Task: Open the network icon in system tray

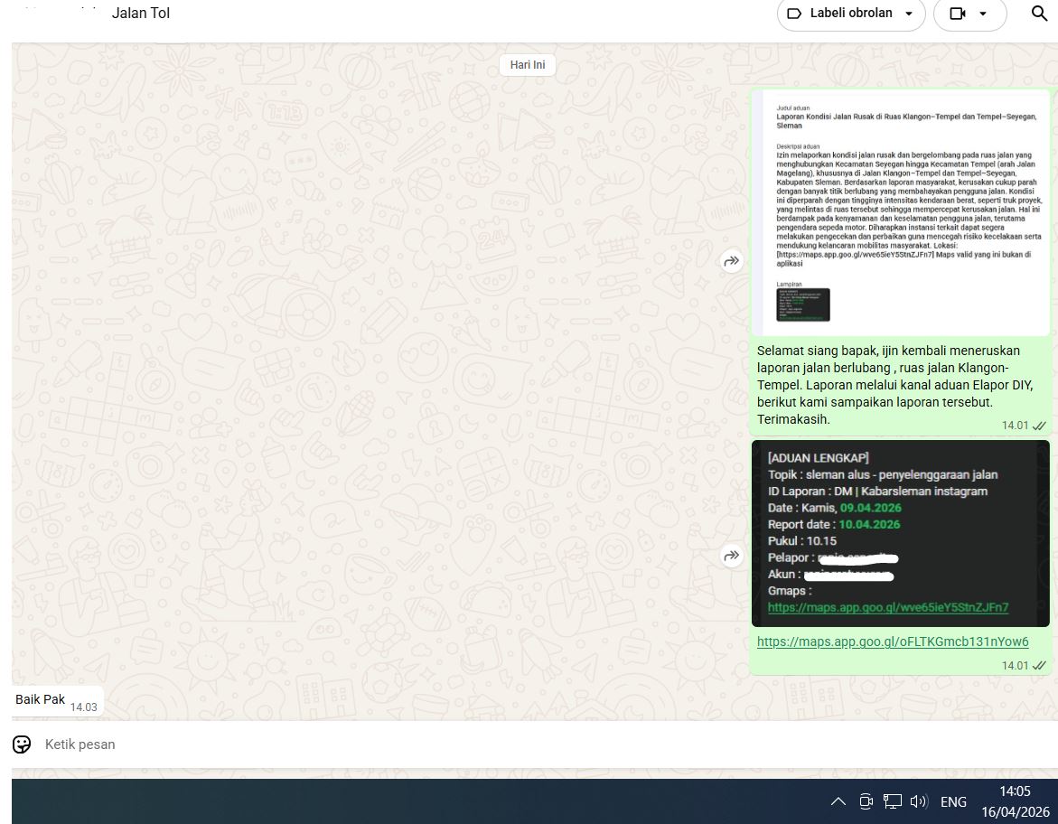Action: click(893, 801)
